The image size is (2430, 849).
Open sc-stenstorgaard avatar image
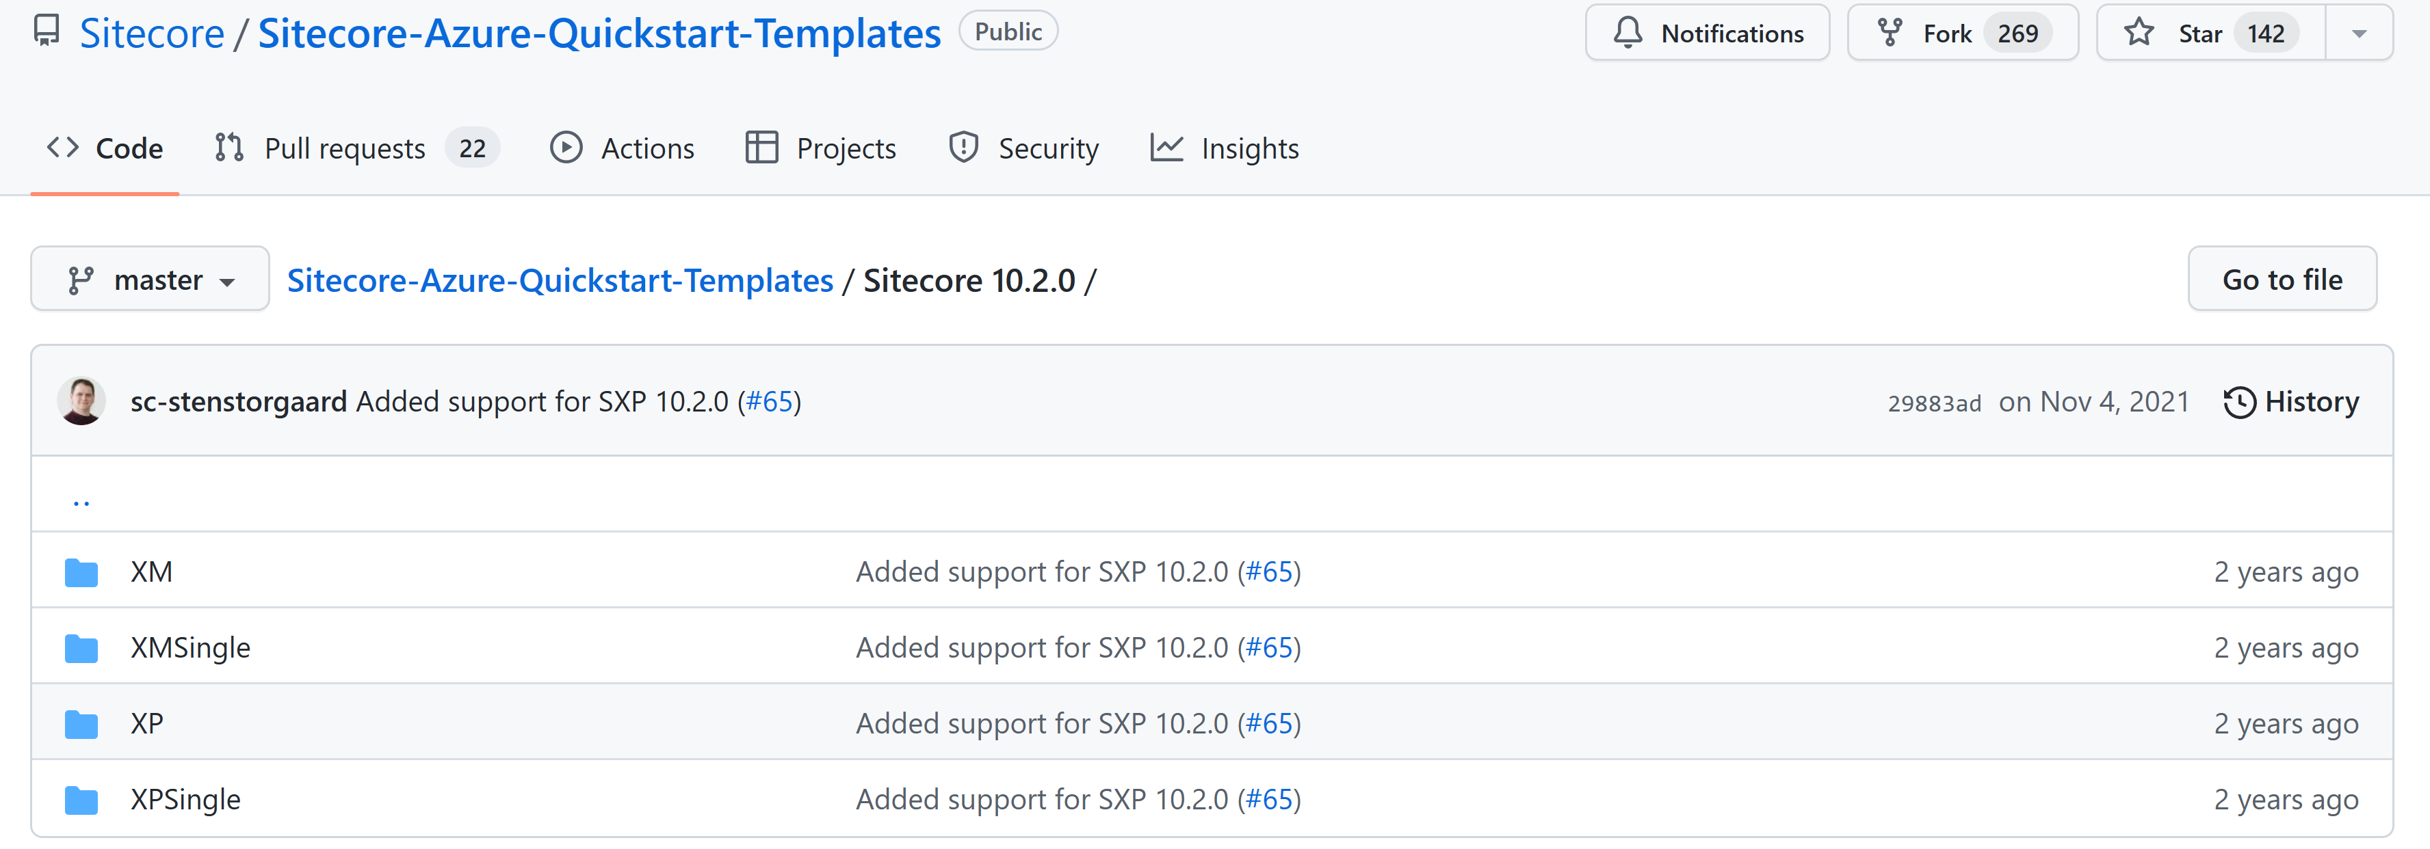point(81,401)
